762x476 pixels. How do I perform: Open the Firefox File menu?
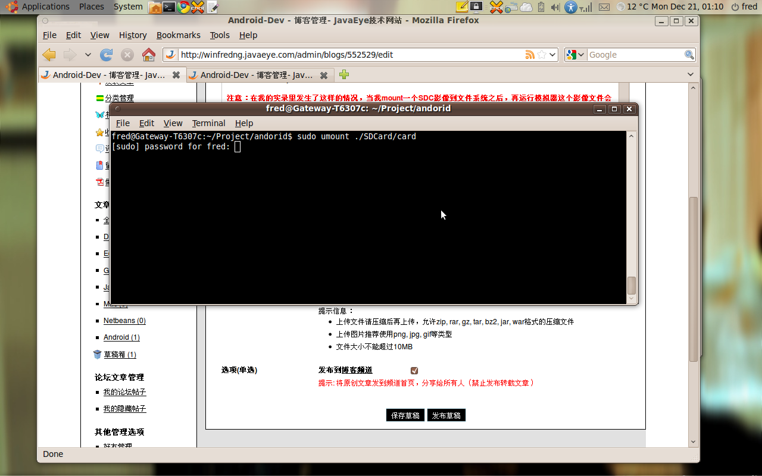(x=50, y=35)
